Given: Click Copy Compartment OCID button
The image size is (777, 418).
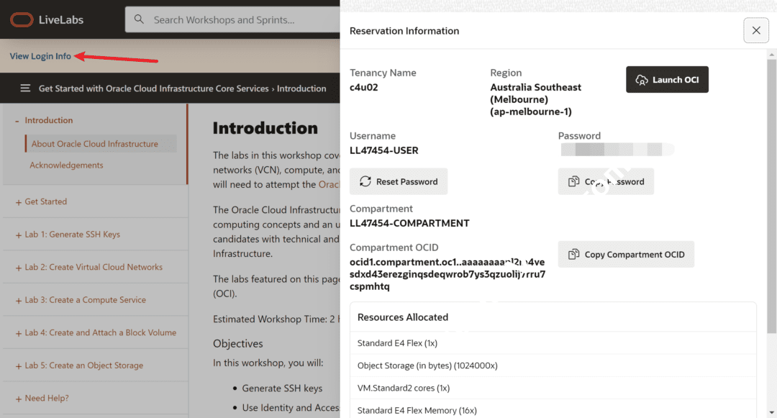Looking at the screenshot, I should [x=626, y=254].
